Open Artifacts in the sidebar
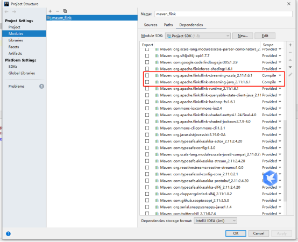This screenshot has height=242, width=298. point(15,53)
